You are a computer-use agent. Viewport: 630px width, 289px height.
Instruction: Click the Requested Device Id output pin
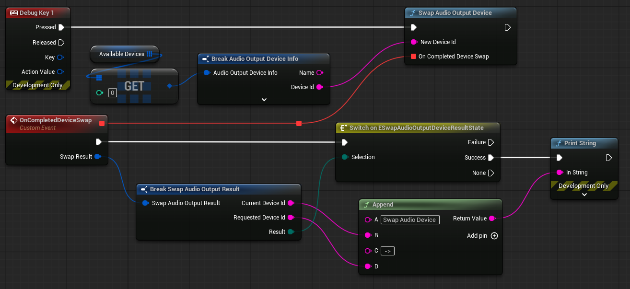click(x=290, y=218)
